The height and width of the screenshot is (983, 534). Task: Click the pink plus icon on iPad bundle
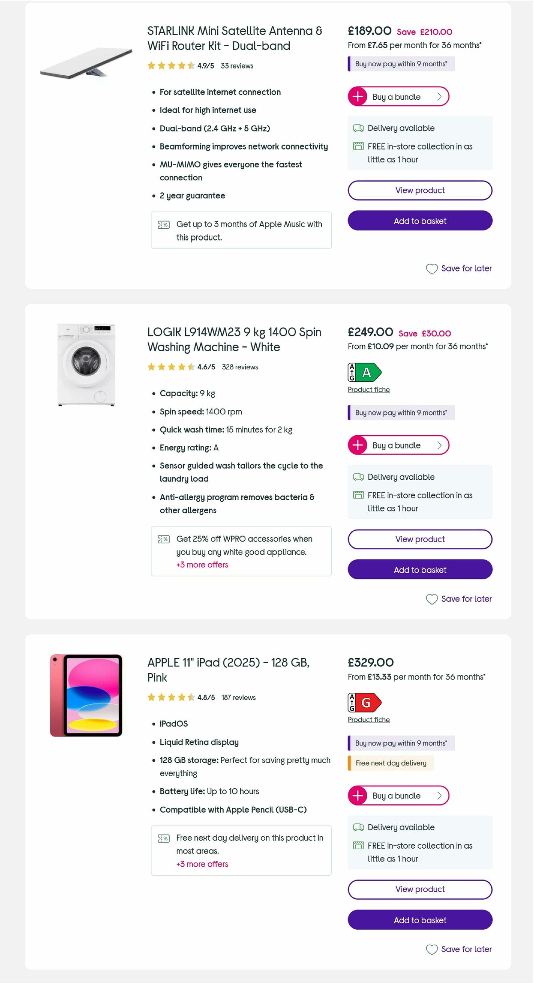[358, 796]
